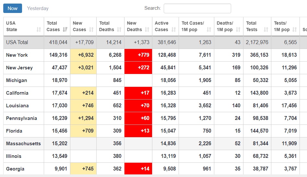
Task: Click the New York state name
Action: pyautogui.click(x=17, y=55)
